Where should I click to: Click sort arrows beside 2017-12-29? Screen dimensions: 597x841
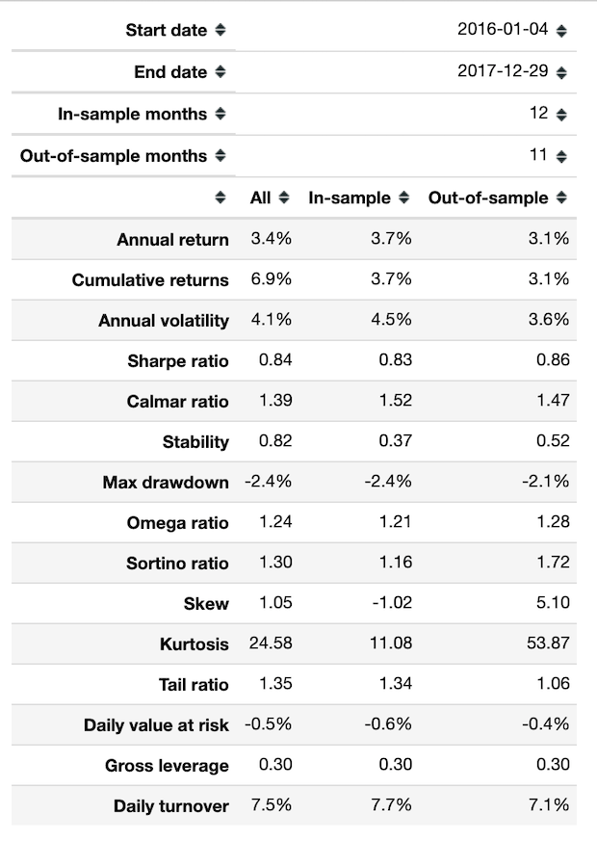(x=561, y=72)
